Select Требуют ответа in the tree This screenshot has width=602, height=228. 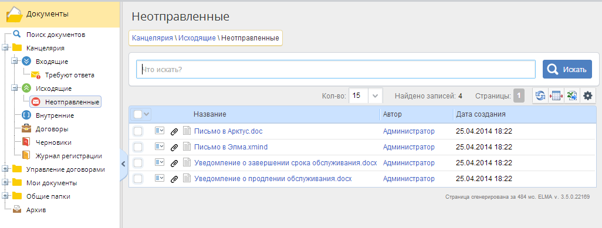tap(69, 75)
